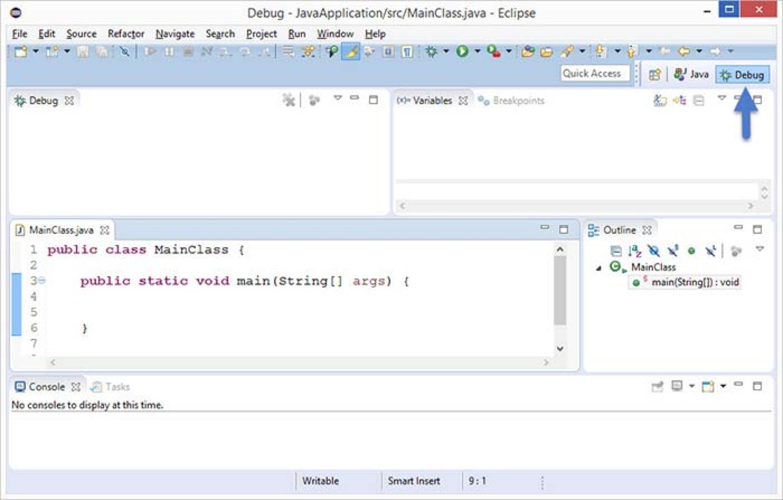783x500 pixels.
Task: Toggle Show Logical Structure in Variables view
Action: coord(679,100)
